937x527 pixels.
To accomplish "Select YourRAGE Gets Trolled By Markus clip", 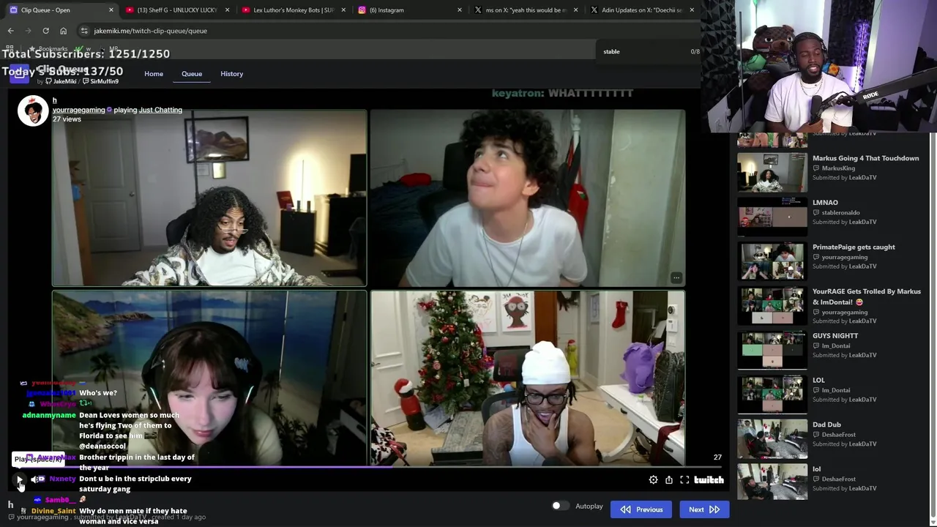I will (x=829, y=305).
